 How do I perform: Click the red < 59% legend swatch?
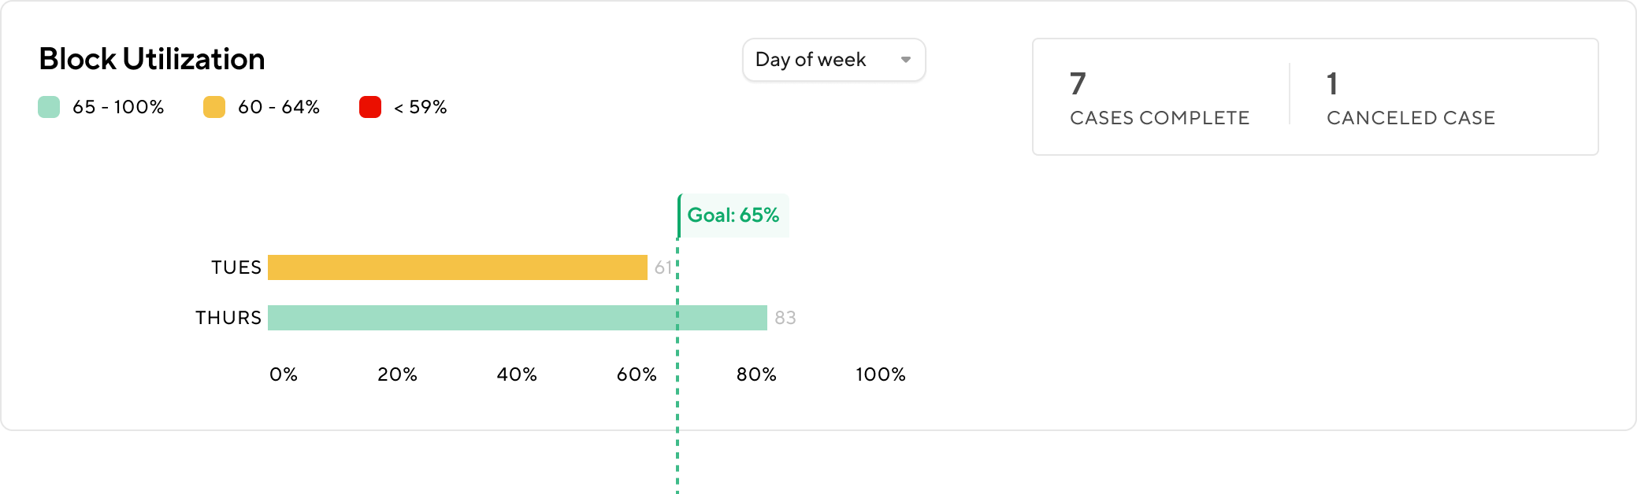tap(370, 107)
